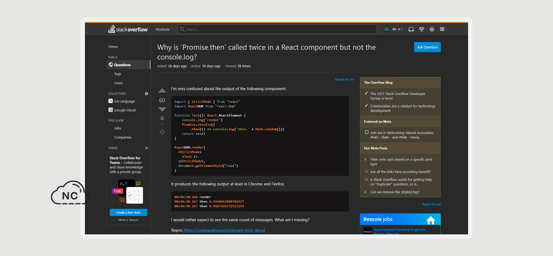Select Questions in the sidebar
553x256 pixels.
[x=128, y=65]
